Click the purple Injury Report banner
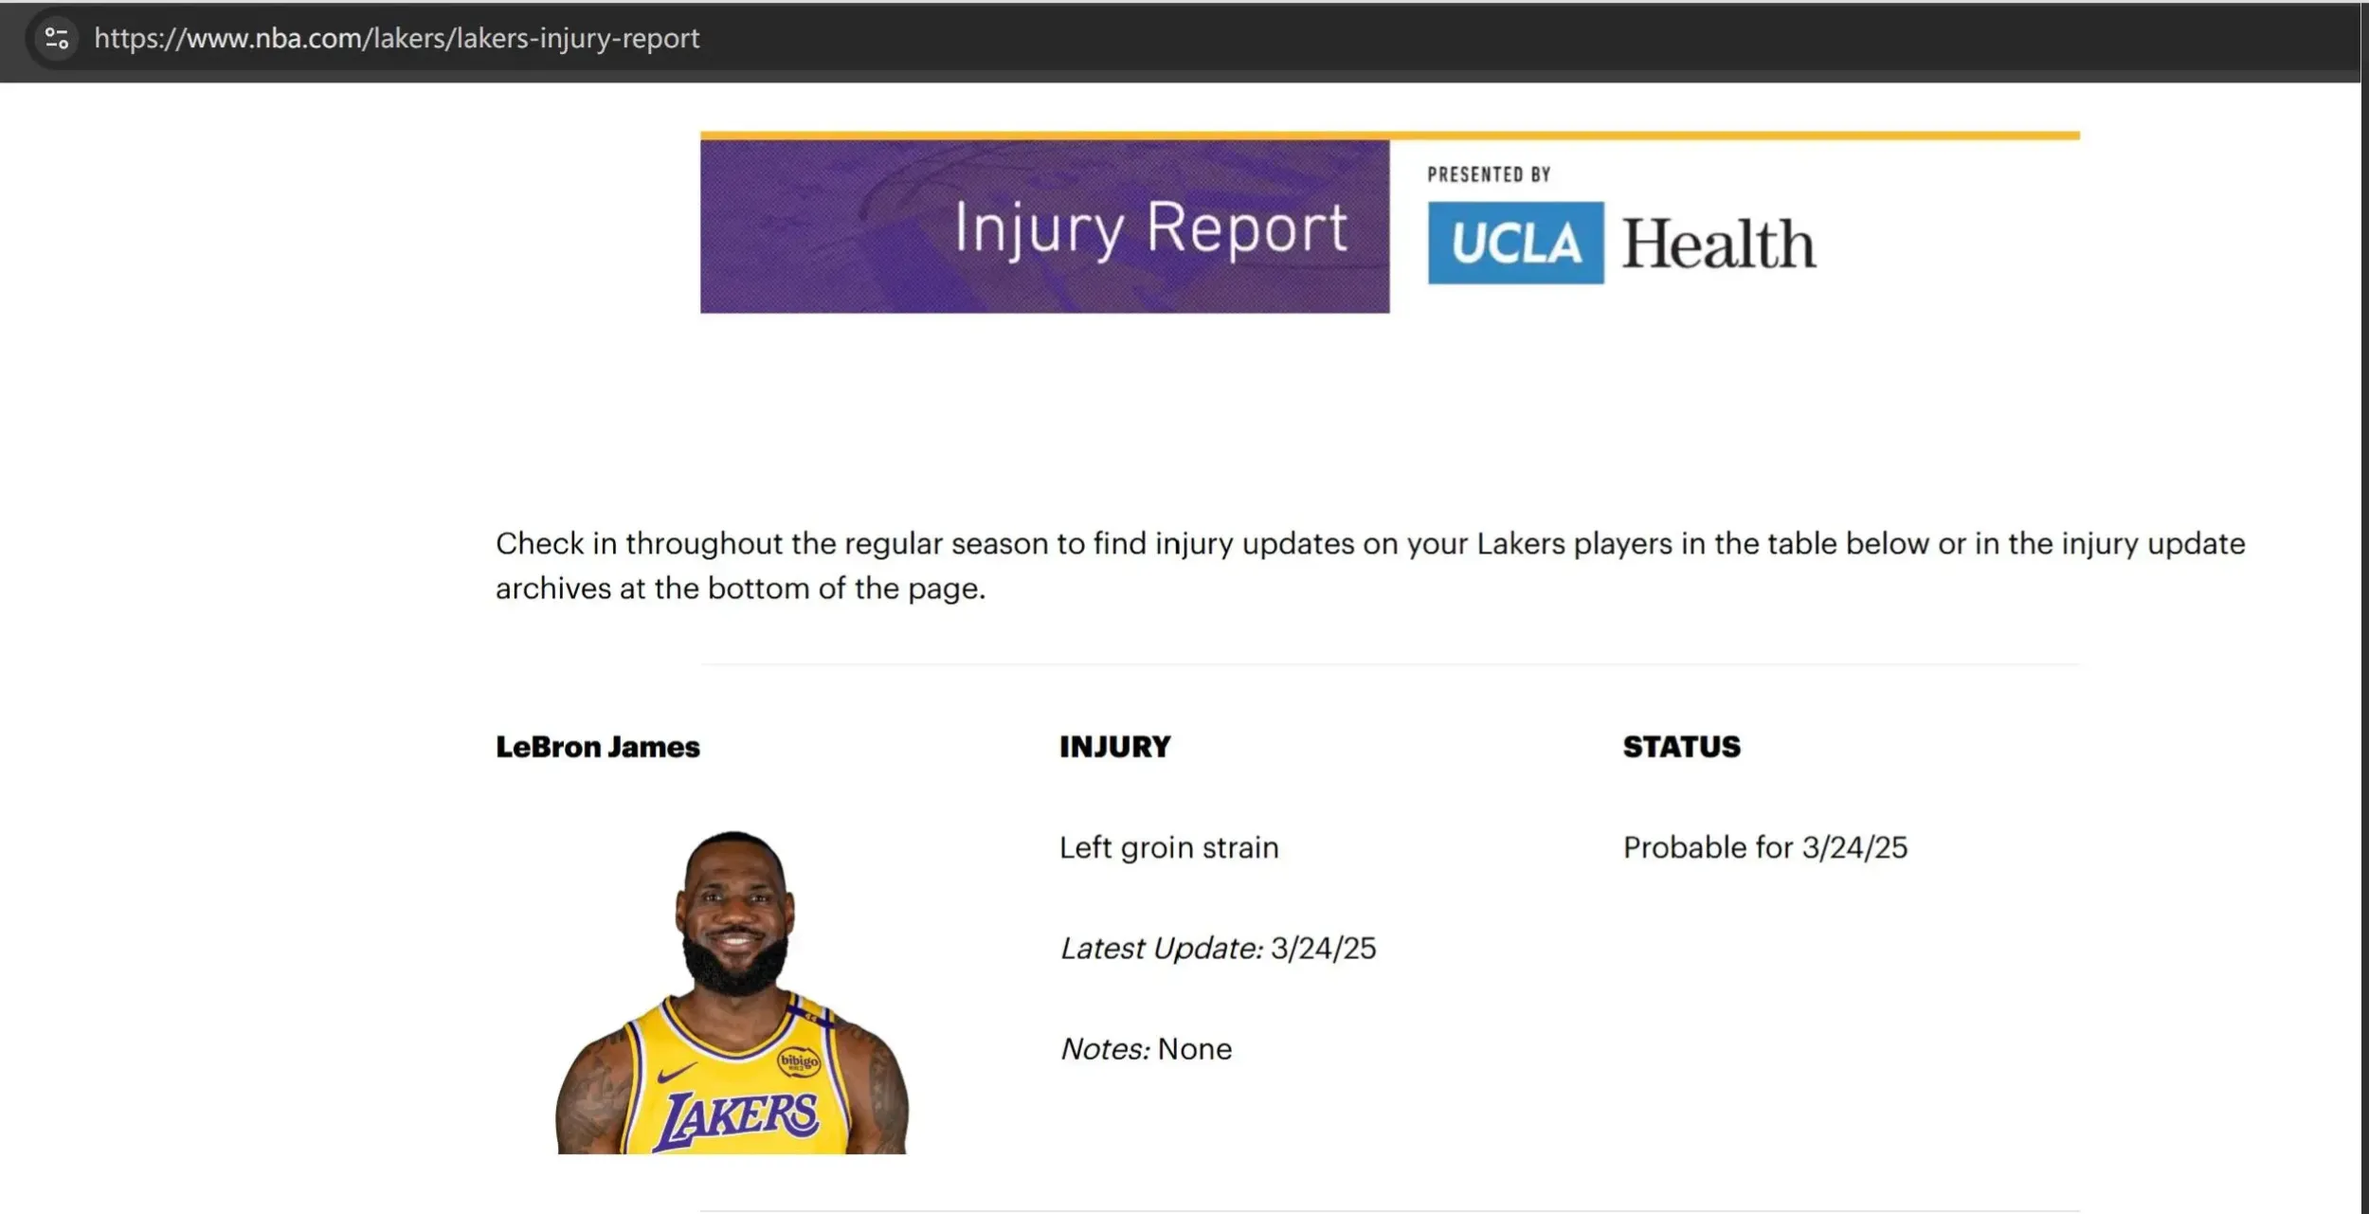Image resolution: width=2369 pixels, height=1214 pixels. coord(1044,226)
